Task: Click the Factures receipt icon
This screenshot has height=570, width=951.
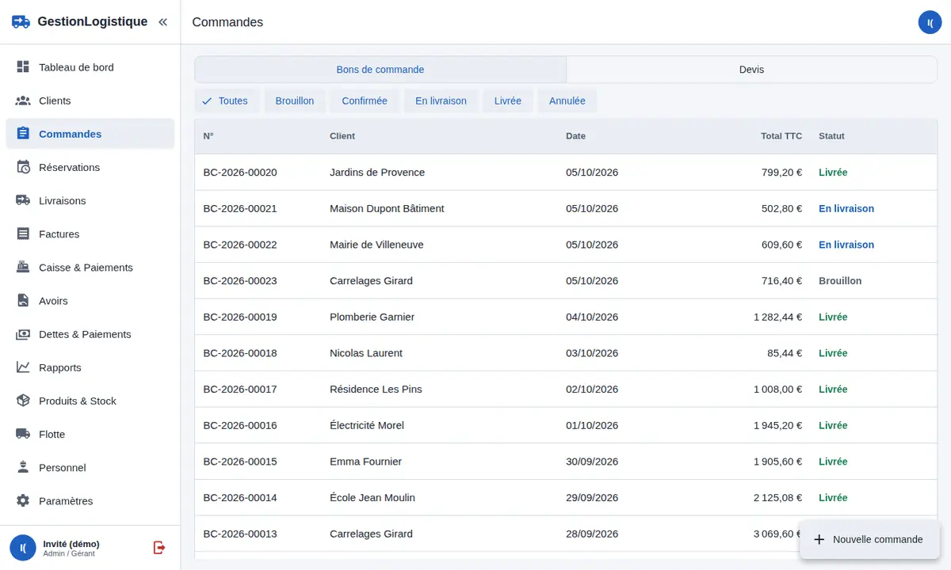Action: 23,234
